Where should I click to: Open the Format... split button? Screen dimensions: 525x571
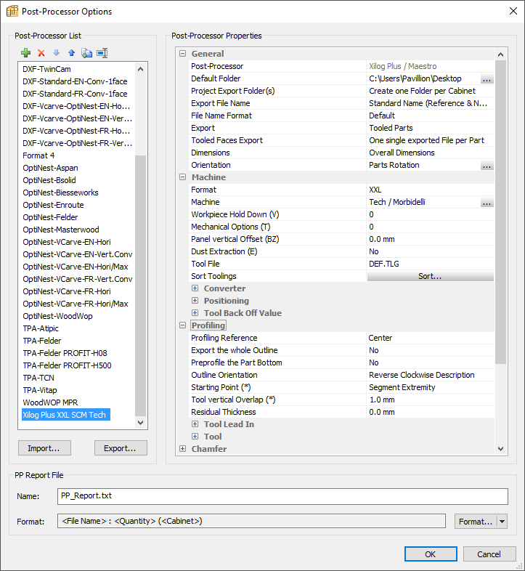click(476, 522)
